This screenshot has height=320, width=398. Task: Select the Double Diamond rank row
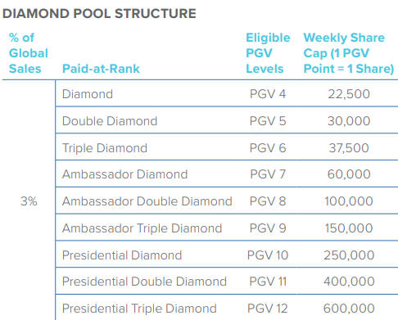(x=227, y=120)
